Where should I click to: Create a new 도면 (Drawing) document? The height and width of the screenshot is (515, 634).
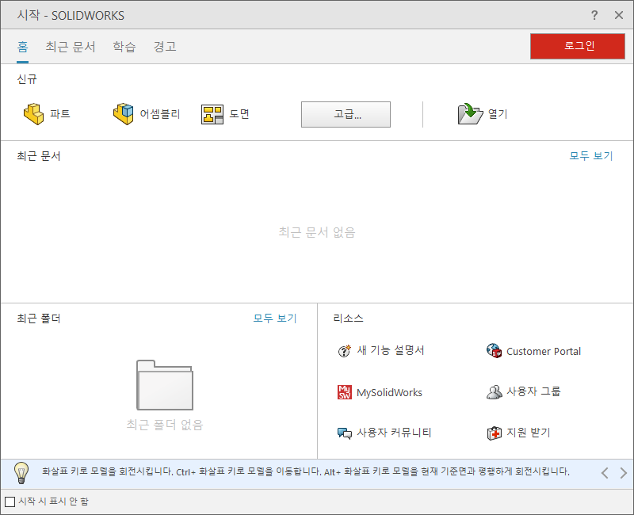(225, 114)
